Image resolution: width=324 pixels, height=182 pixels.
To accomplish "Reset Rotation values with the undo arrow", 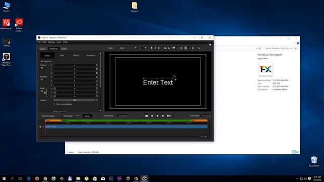I will [x=42, y=79].
